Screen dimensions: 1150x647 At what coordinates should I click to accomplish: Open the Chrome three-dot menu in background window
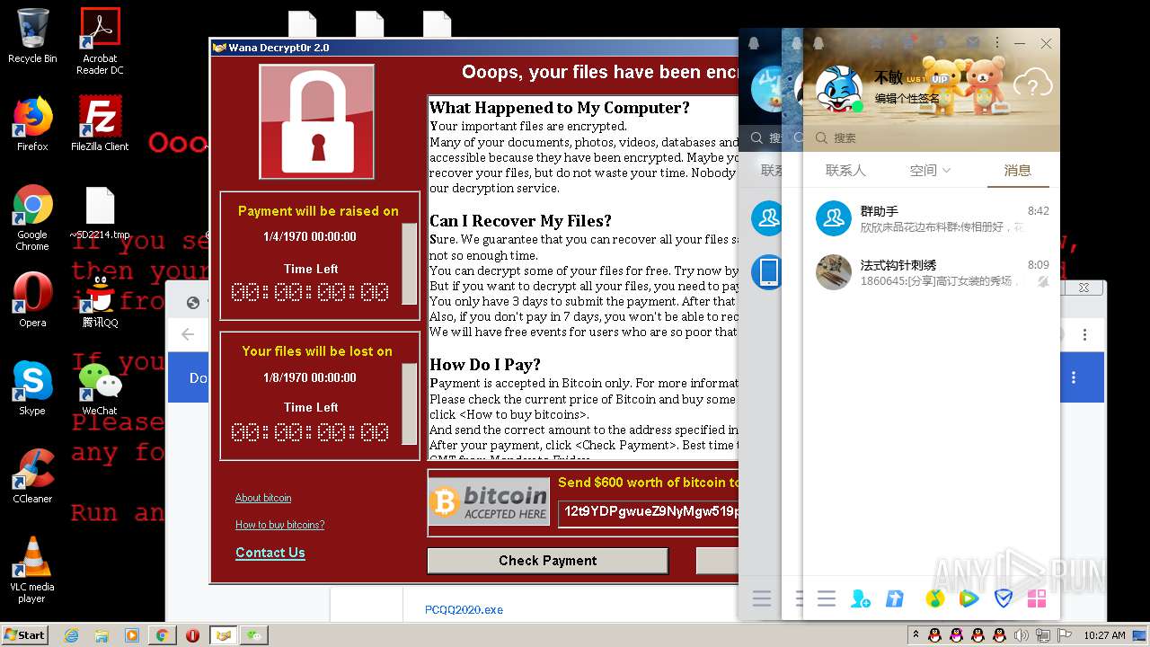click(1084, 334)
